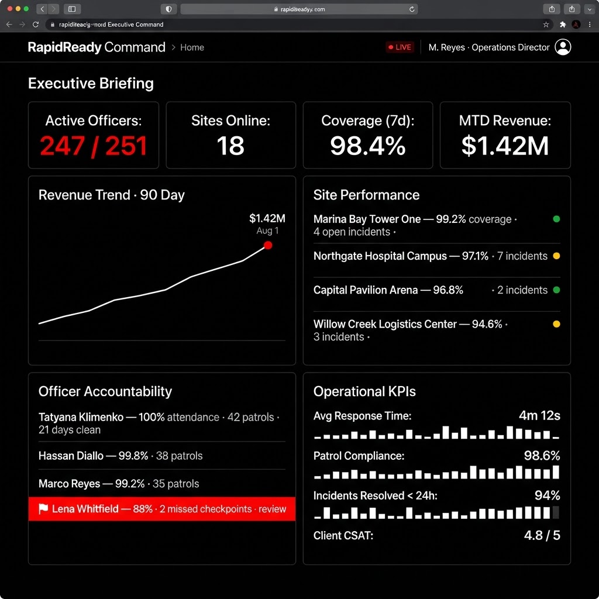This screenshot has width=599, height=599.
Task: Open the Home breadcrumb
Action: coord(192,47)
